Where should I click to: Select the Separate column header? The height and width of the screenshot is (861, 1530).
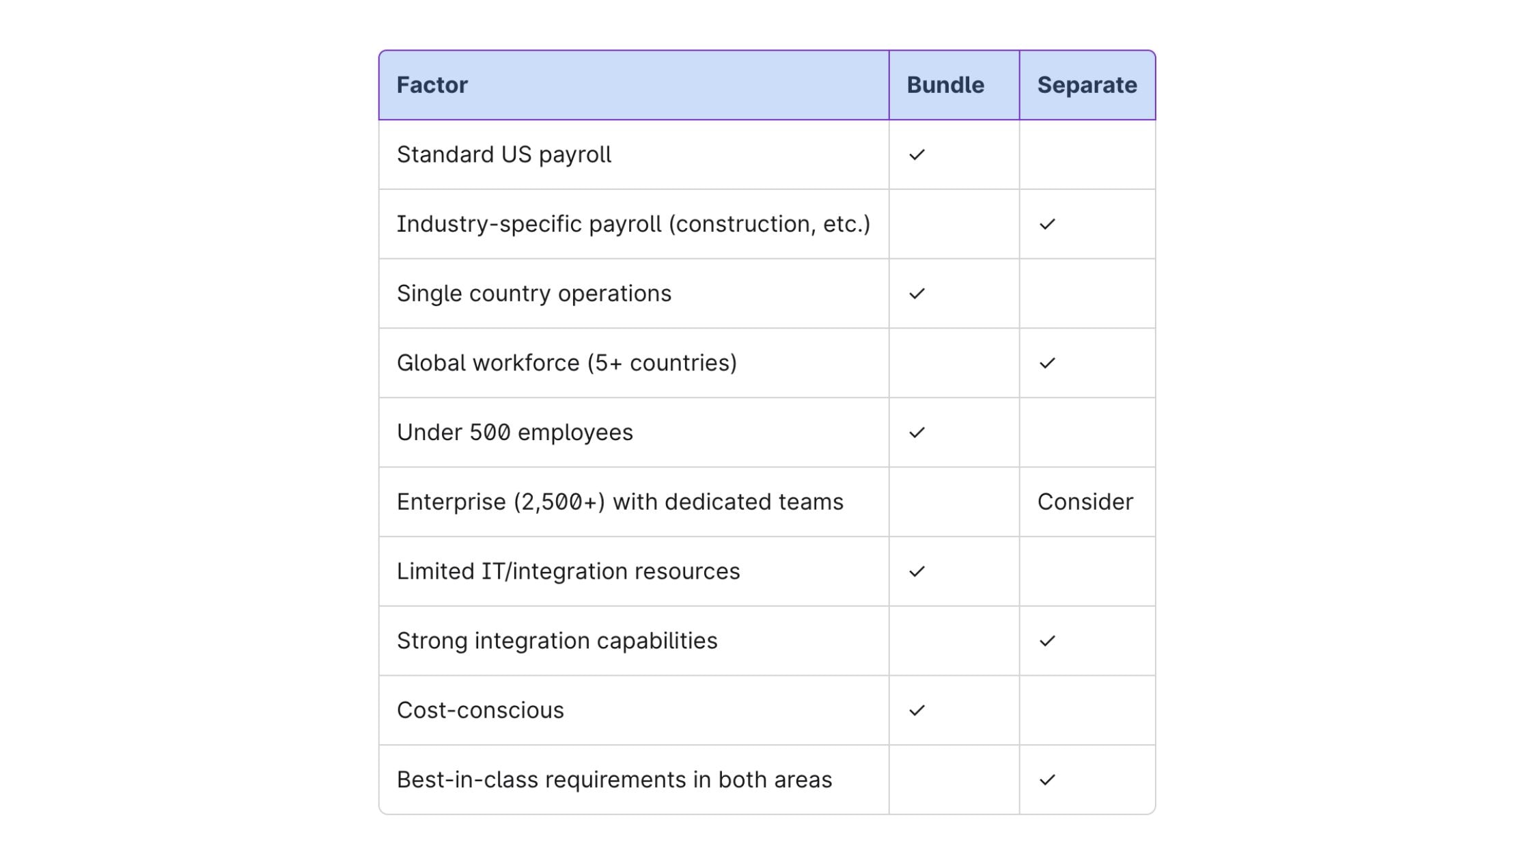click(x=1087, y=85)
